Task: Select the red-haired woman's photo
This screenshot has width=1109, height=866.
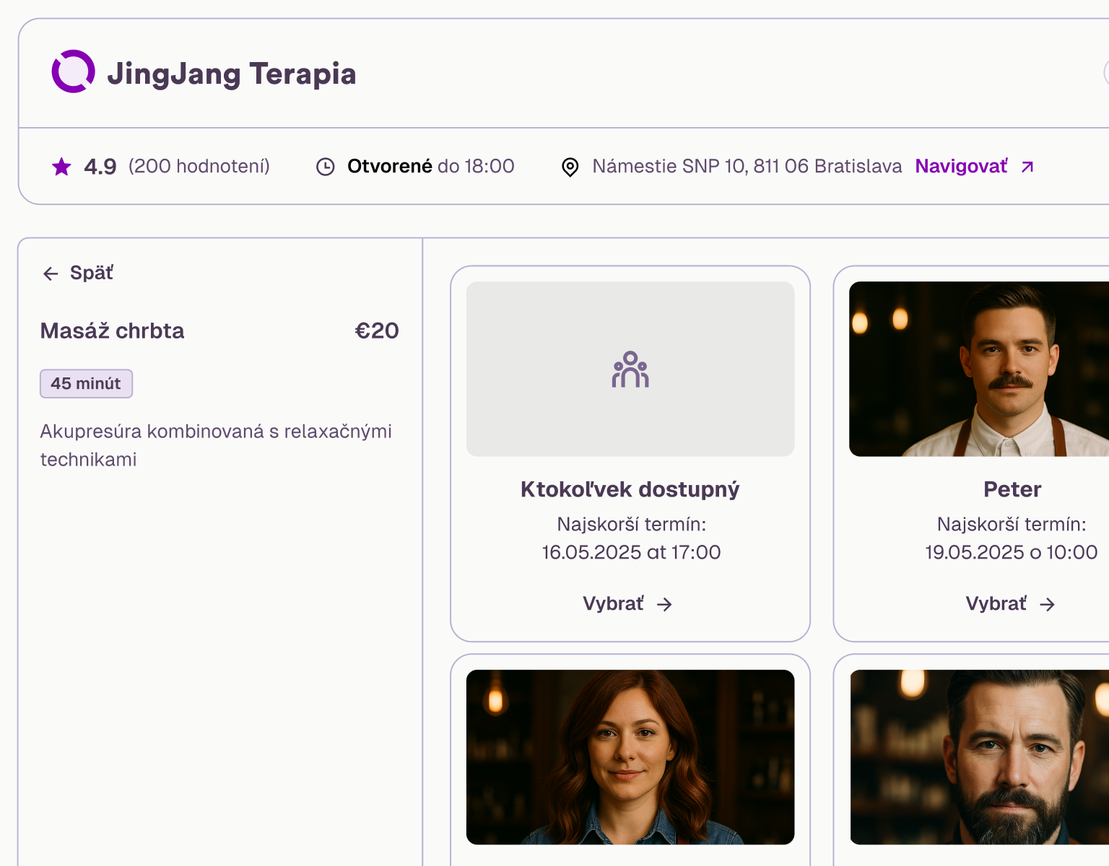Action: click(x=630, y=757)
